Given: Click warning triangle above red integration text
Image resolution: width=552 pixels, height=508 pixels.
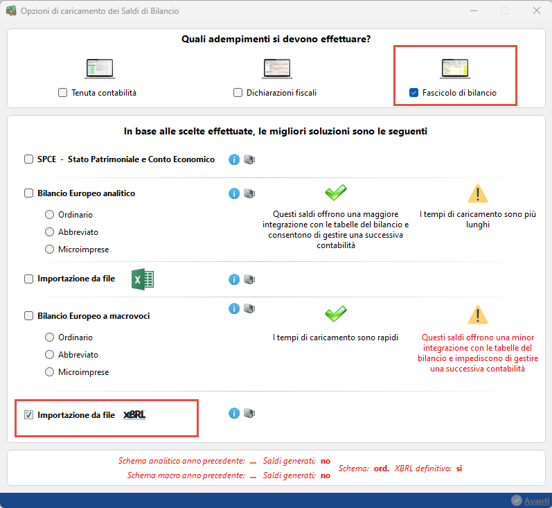Looking at the screenshot, I should (x=478, y=315).
